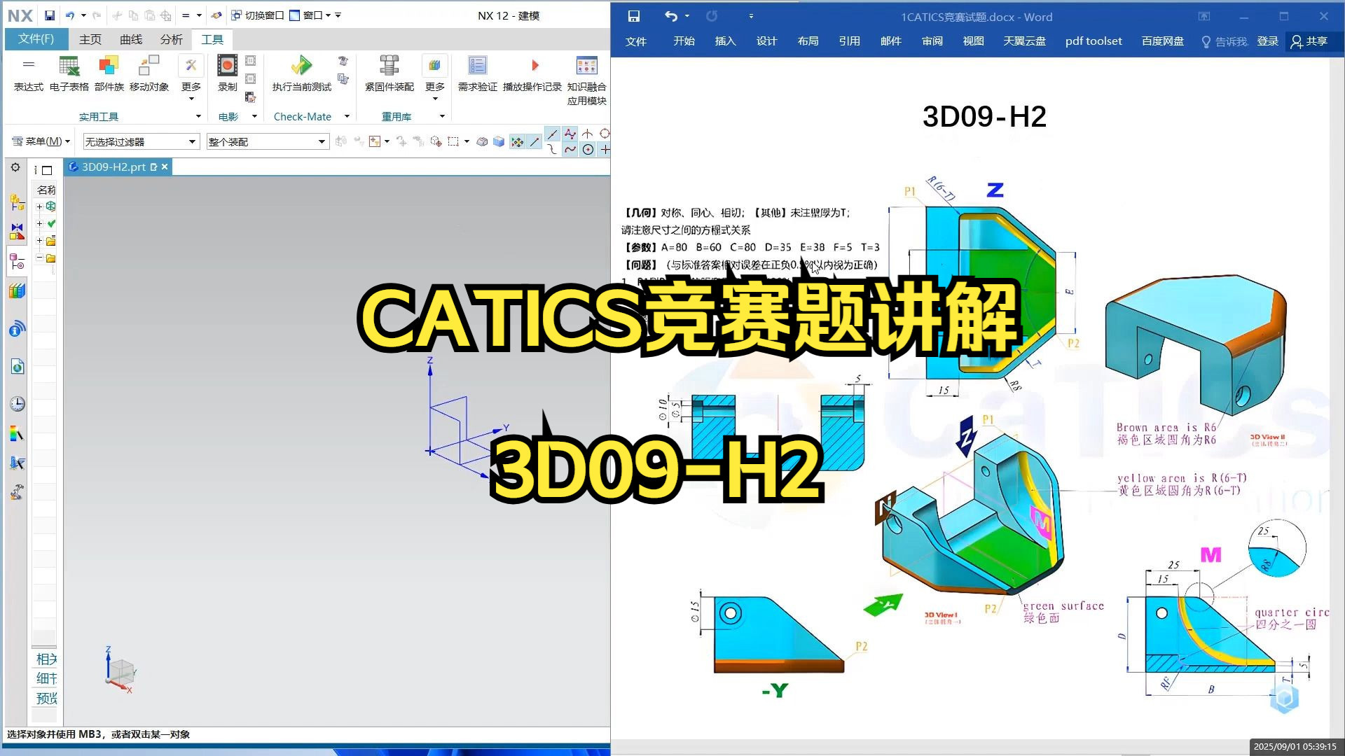The image size is (1345, 756).
Task: Toggle the existing point plus snap icon
Action: point(605,149)
